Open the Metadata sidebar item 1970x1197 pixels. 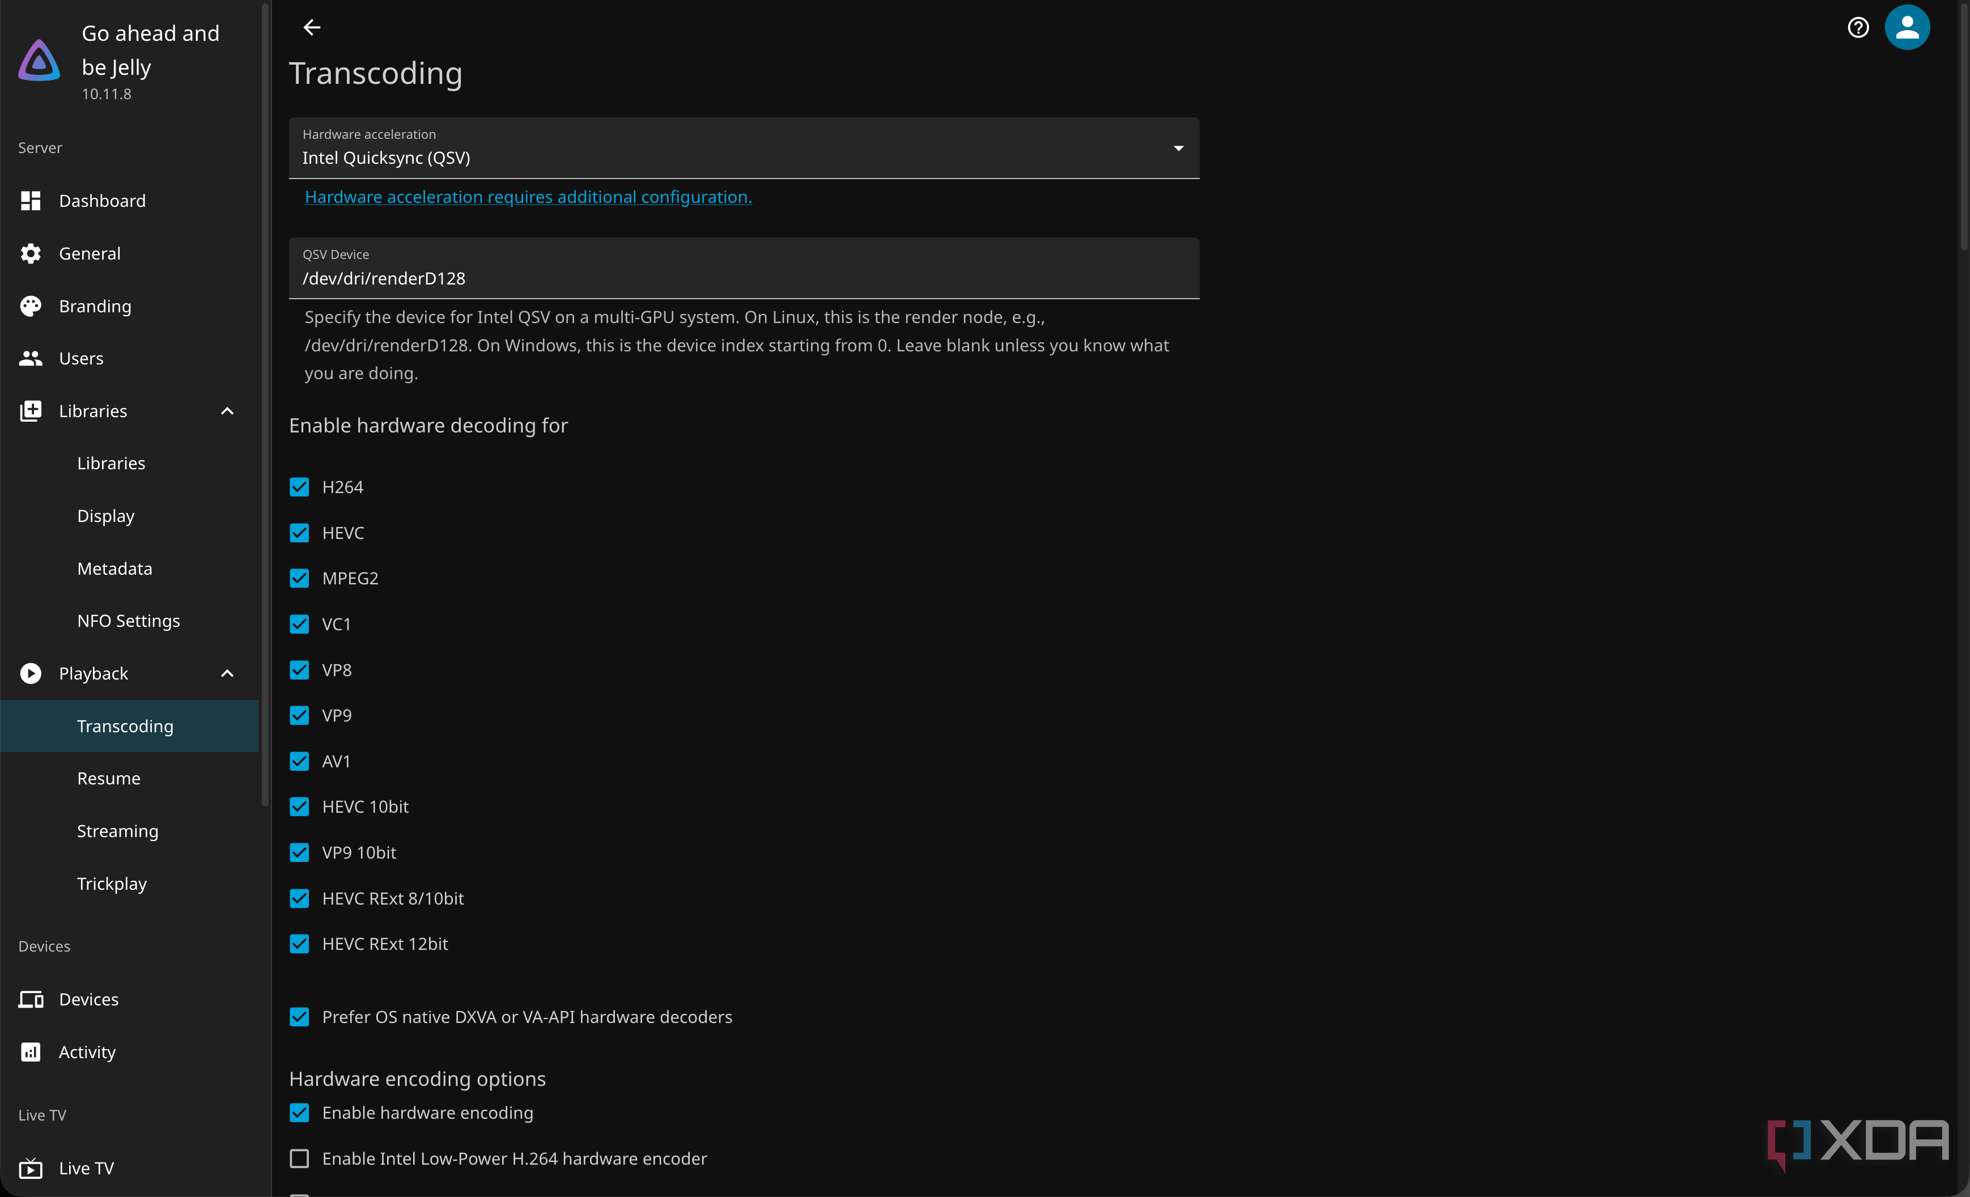[x=130, y=568]
